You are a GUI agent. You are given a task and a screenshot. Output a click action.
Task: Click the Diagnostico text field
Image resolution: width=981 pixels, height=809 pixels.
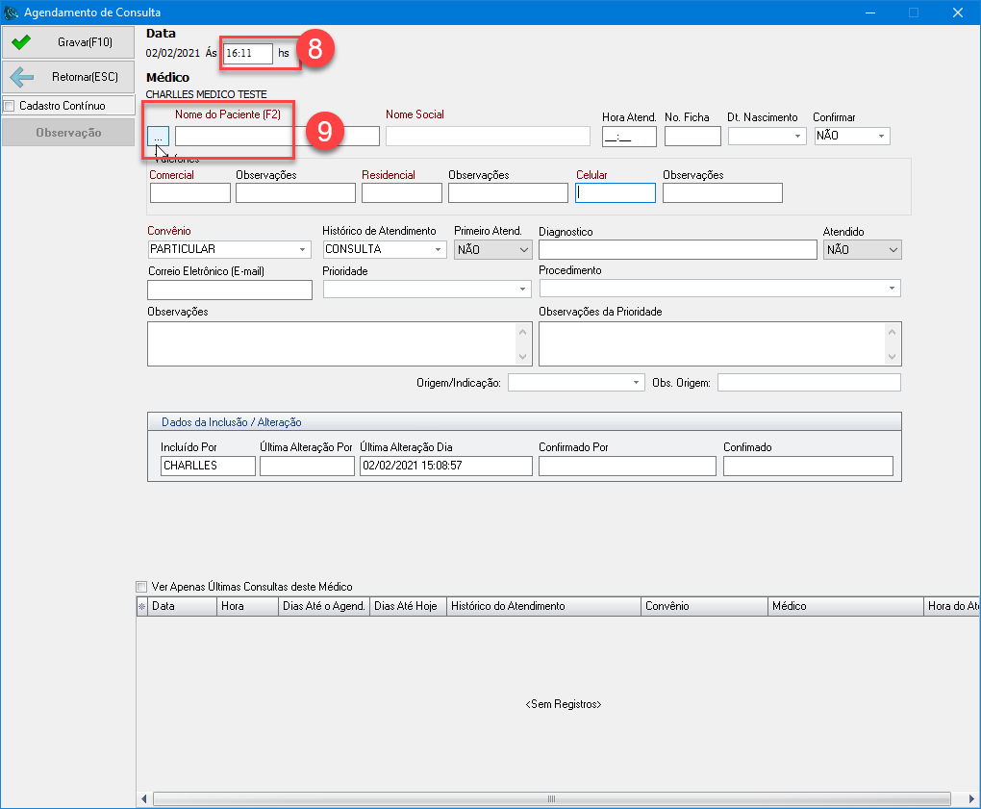[677, 250]
